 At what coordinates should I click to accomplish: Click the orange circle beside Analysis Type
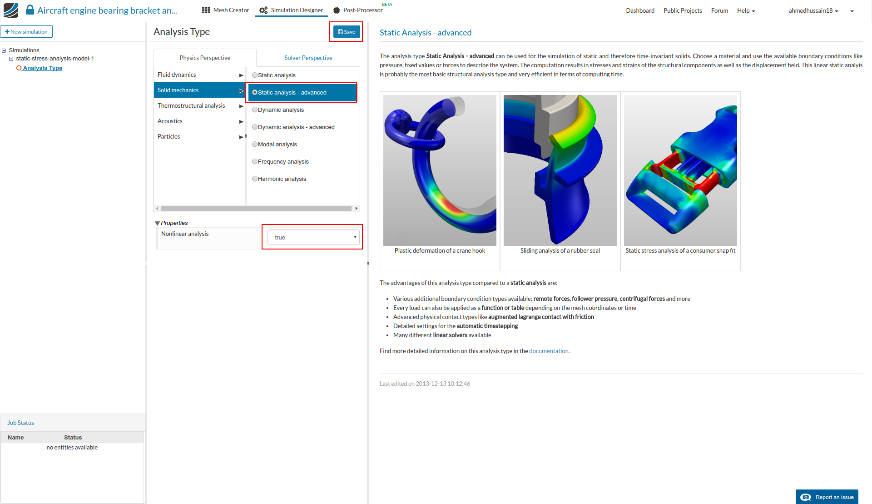point(19,68)
